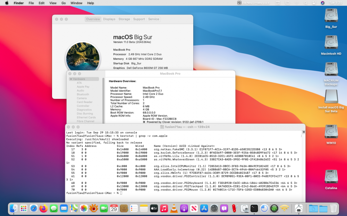
Task: Switch to Displays tab
Action: click(109, 19)
